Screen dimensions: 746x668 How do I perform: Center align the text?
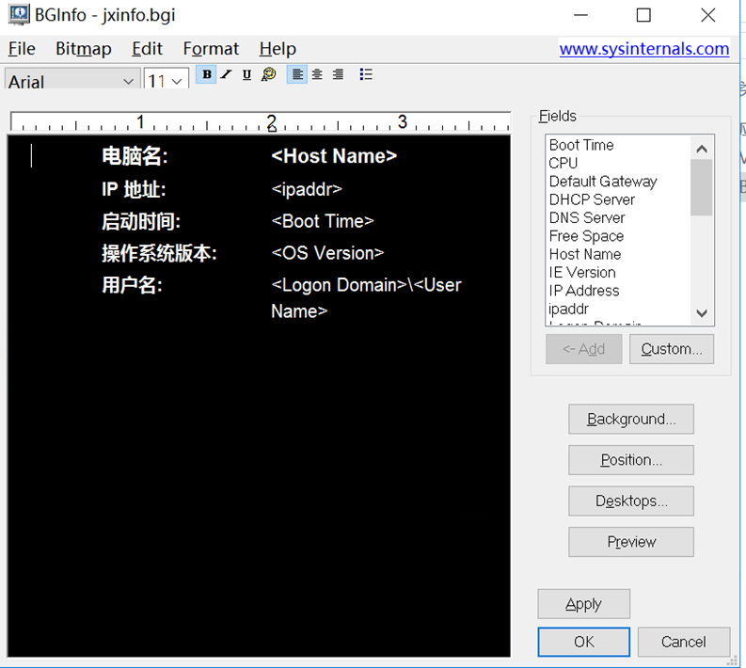click(x=317, y=74)
